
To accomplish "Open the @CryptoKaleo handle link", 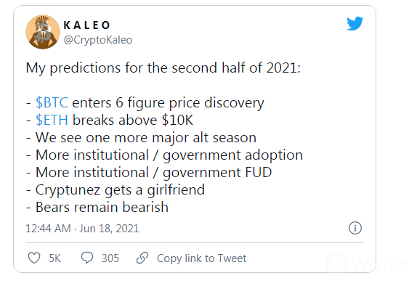I will pyautogui.click(x=98, y=40).
